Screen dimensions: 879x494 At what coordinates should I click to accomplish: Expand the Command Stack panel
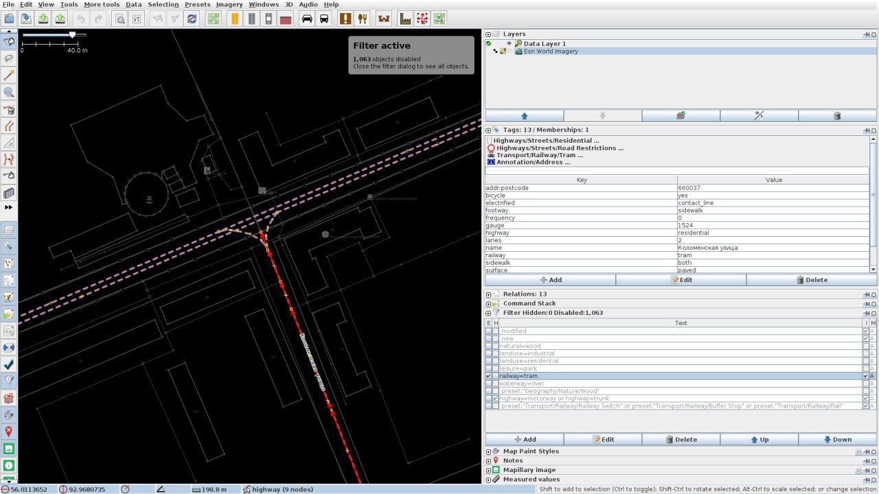point(488,303)
